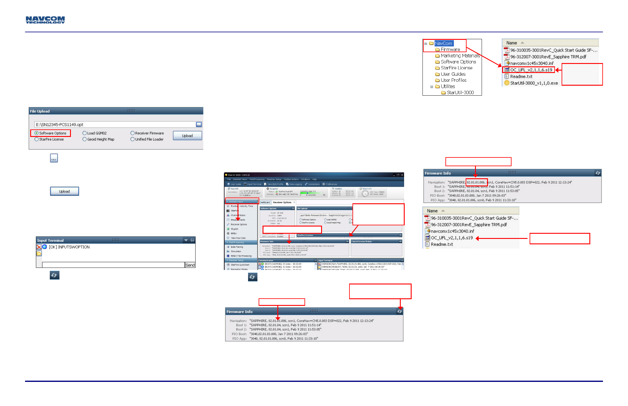
Task: Open Windows menu in StarUtil
Action: [x=305, y=179]
